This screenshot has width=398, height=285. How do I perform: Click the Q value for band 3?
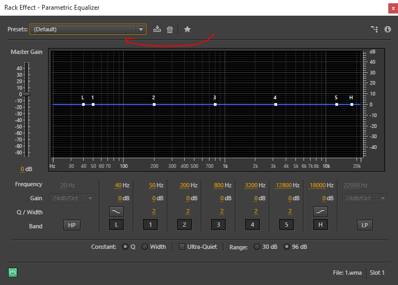(x=222, y=212)
